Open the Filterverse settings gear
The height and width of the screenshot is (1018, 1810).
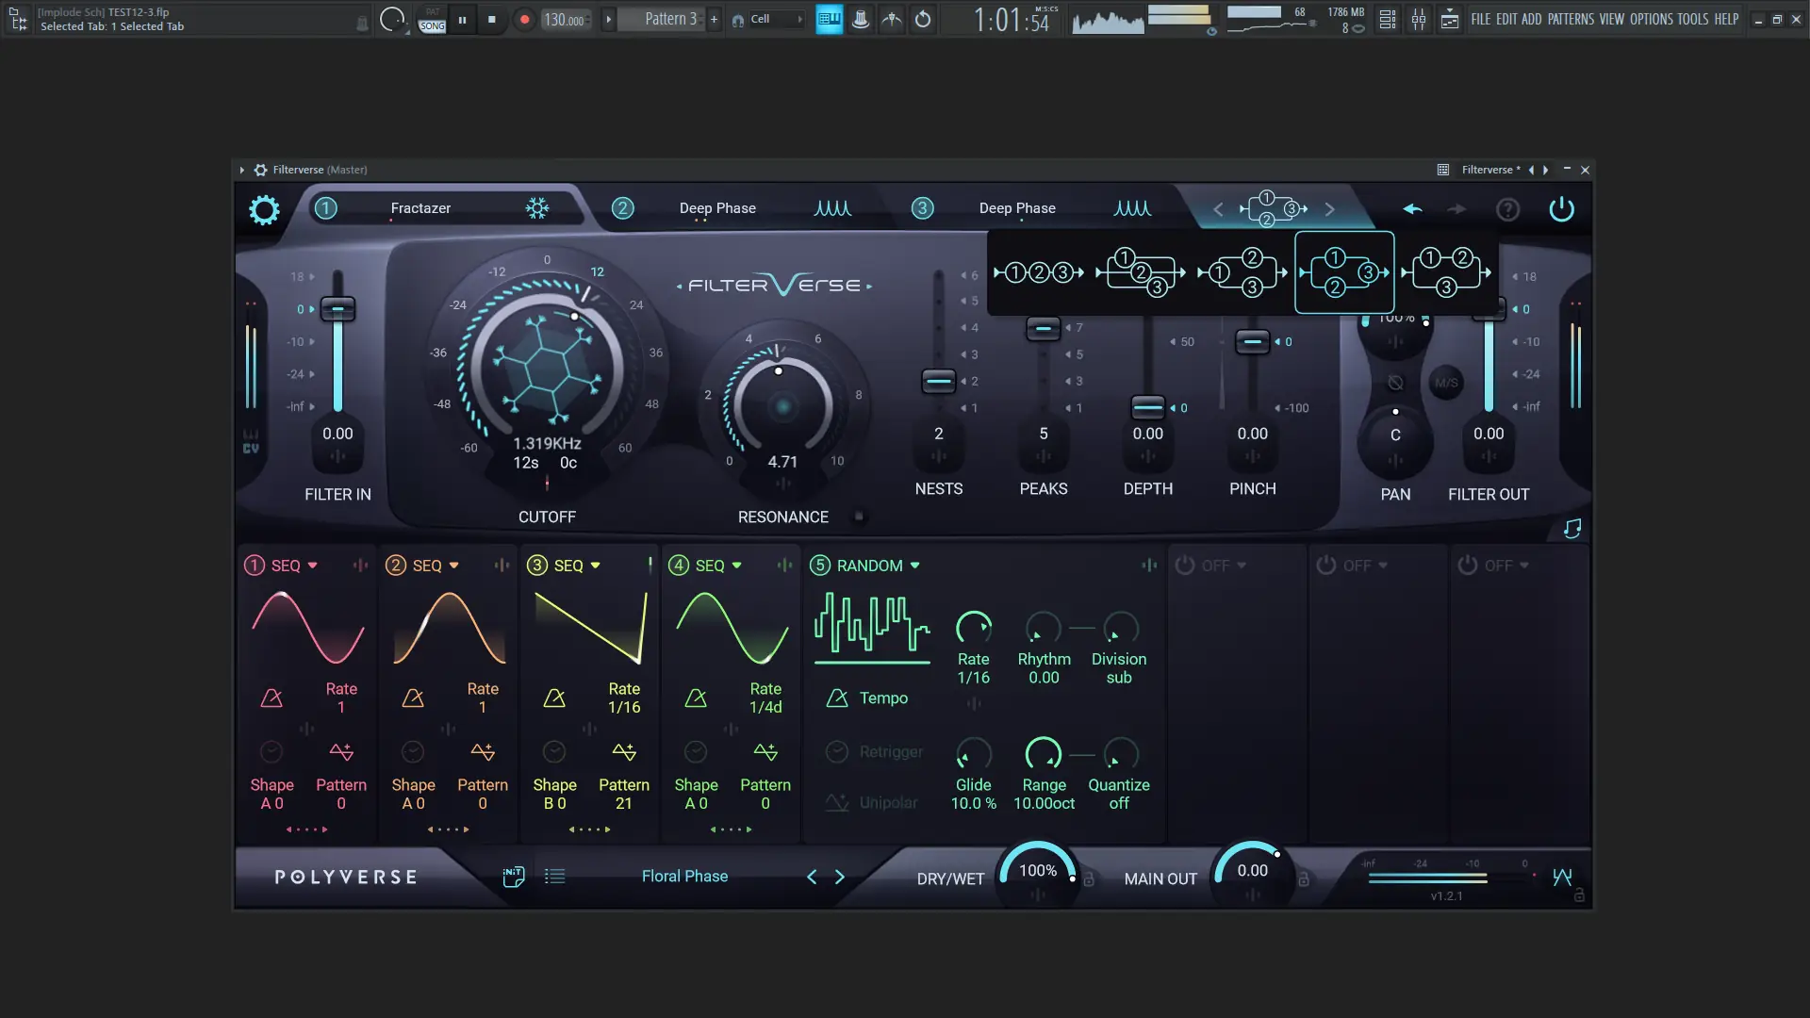[264, 209]
